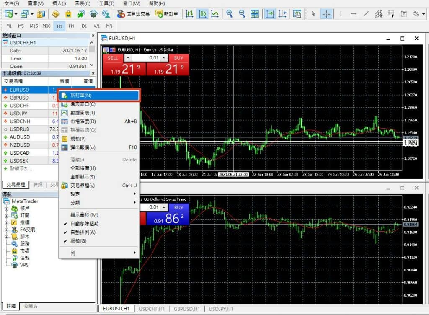Screen dimensions: 429x315
Task: Switch to GBPUSD,H1 chart tab
Action: point(186,309)
